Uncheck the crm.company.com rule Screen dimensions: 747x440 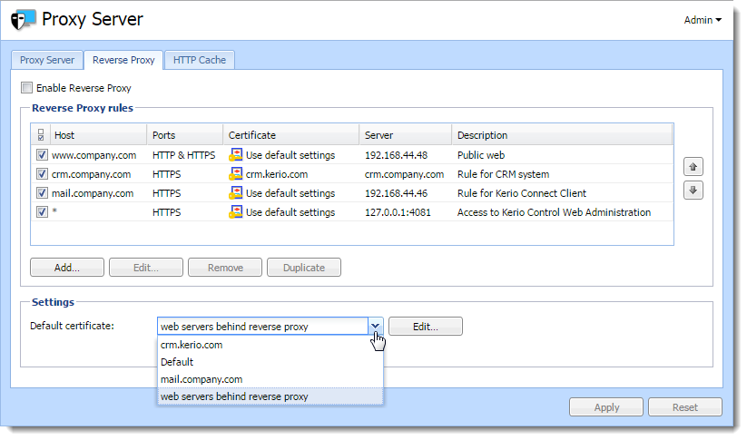click(42, 174)
